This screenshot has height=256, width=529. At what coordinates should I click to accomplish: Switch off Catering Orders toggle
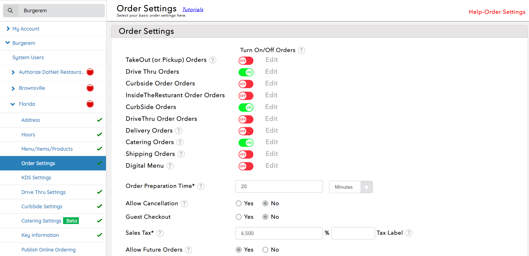246,143
